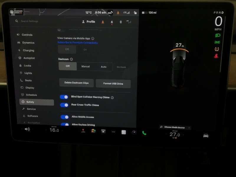This screenshot has width=236, height=177.
Task: Launch Theater from the bottom app bar
Action: coord(103,131)
